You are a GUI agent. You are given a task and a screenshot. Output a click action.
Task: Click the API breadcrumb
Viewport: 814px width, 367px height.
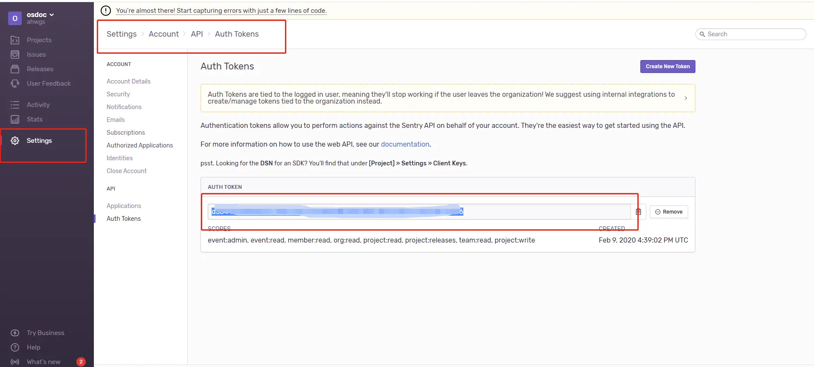tap(197, 34)
